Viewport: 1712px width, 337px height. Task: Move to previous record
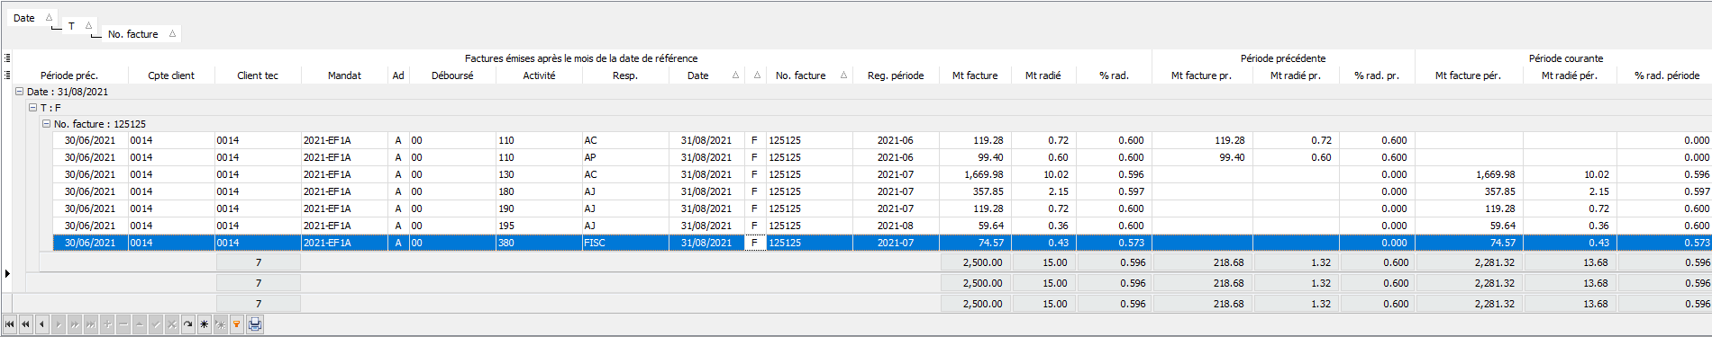tap(42, 324)
